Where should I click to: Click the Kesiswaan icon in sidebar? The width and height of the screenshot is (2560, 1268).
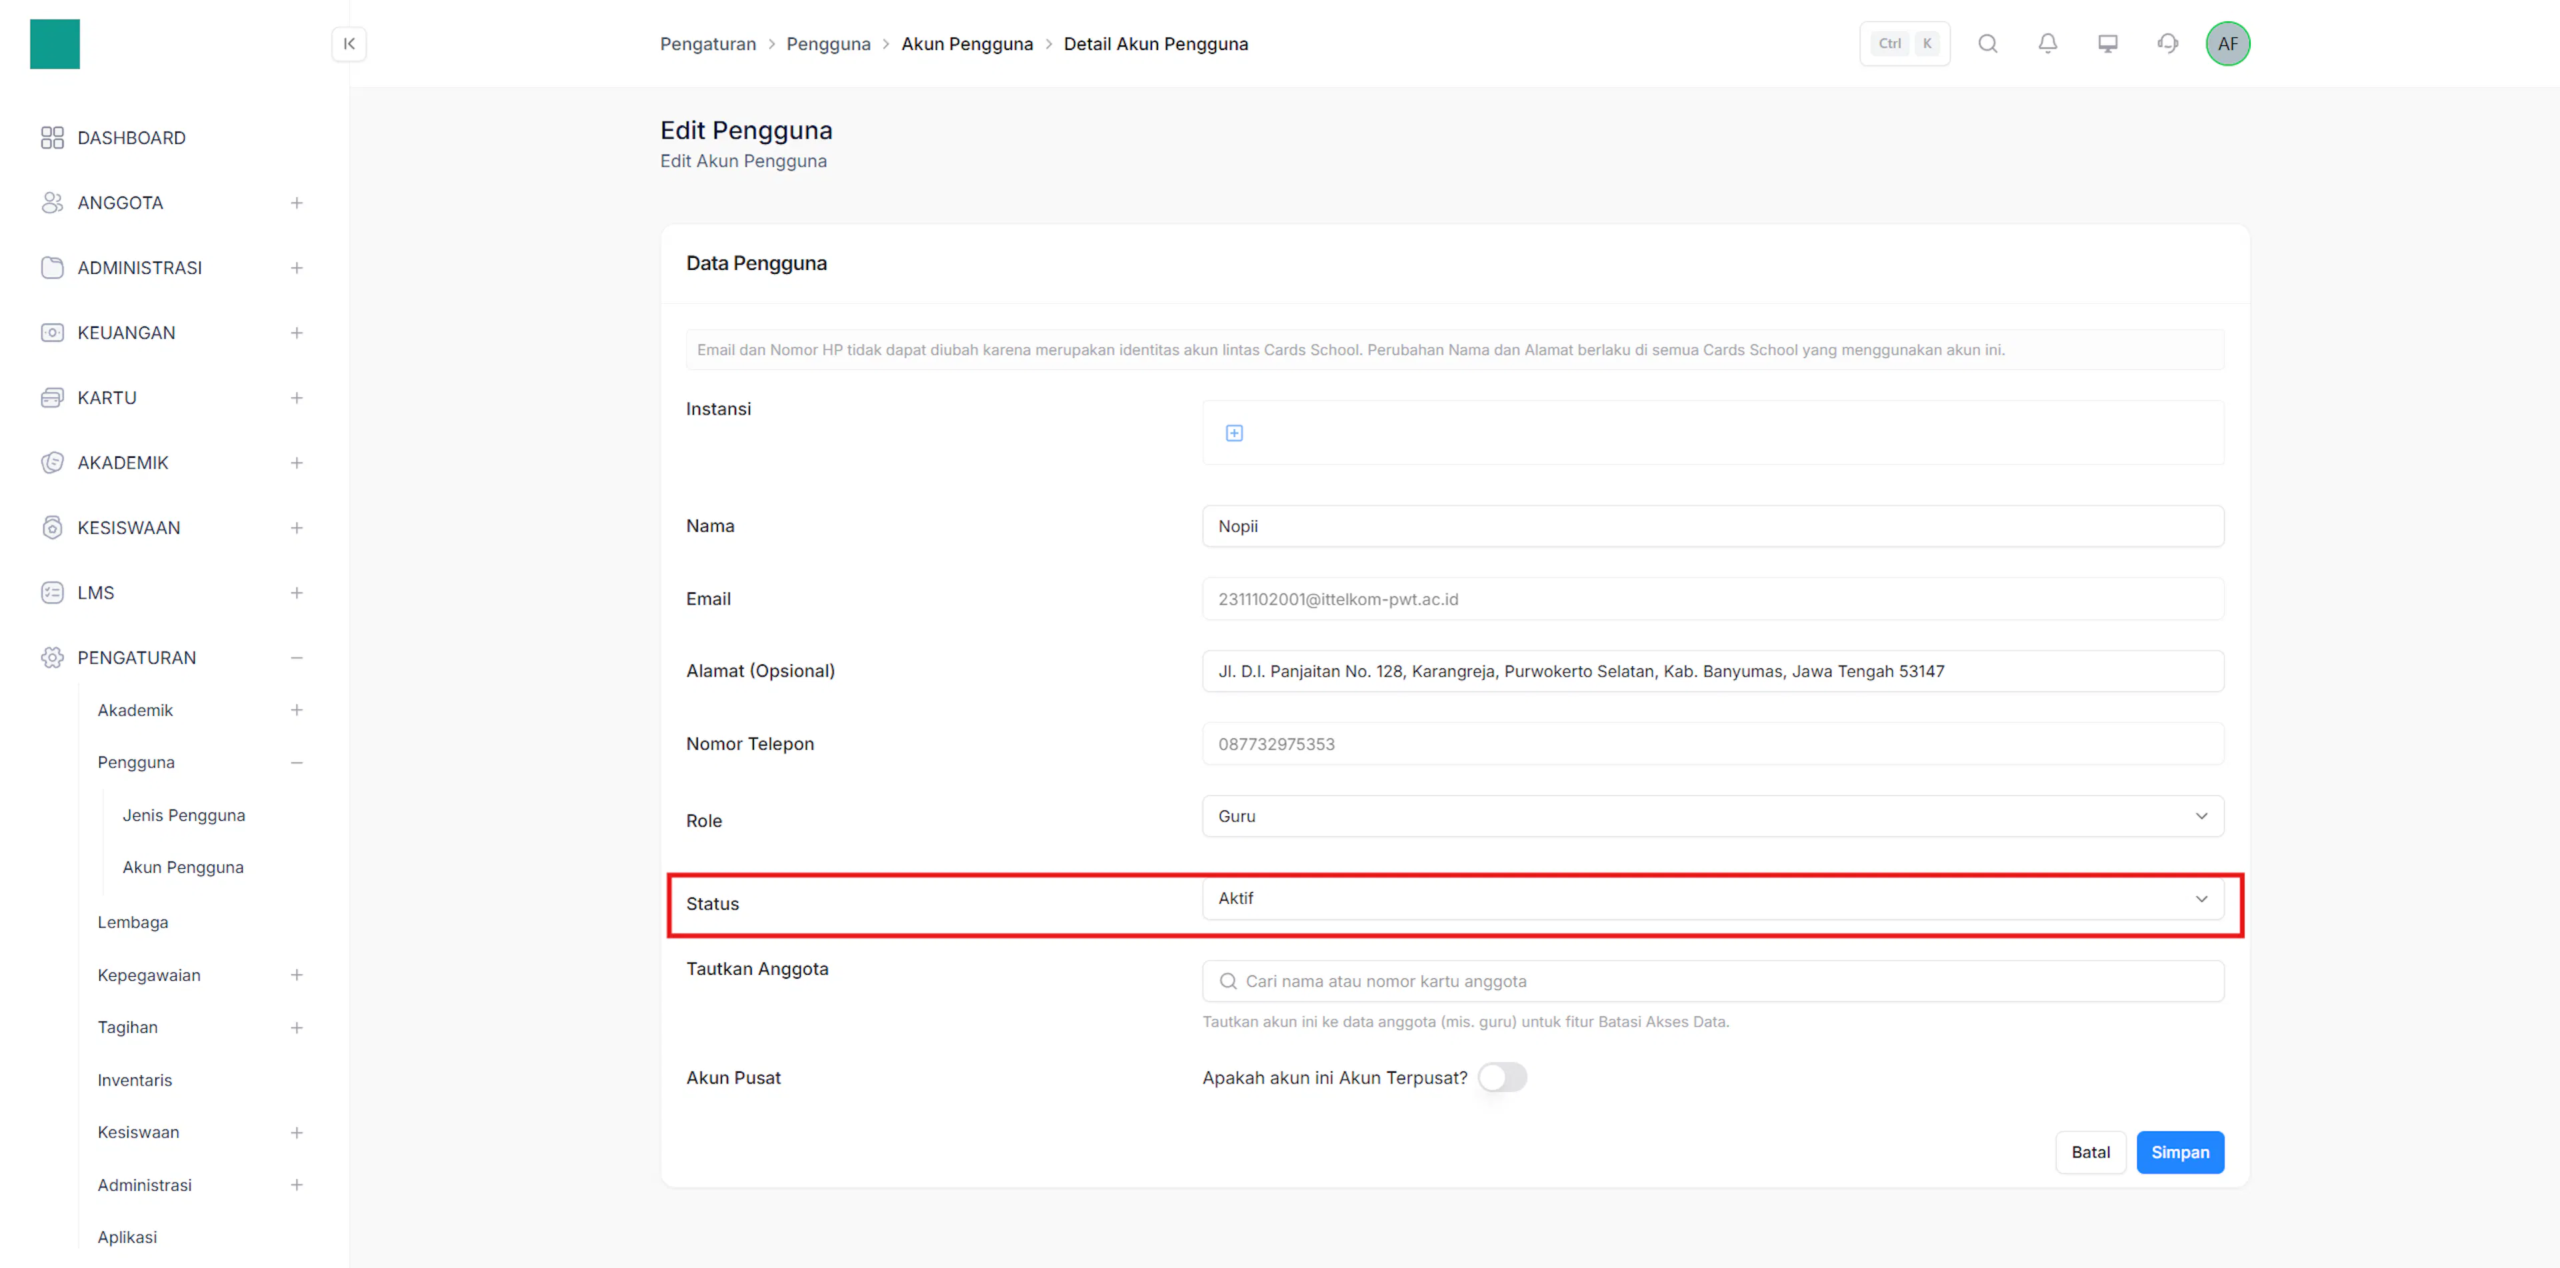click(53, 528)
